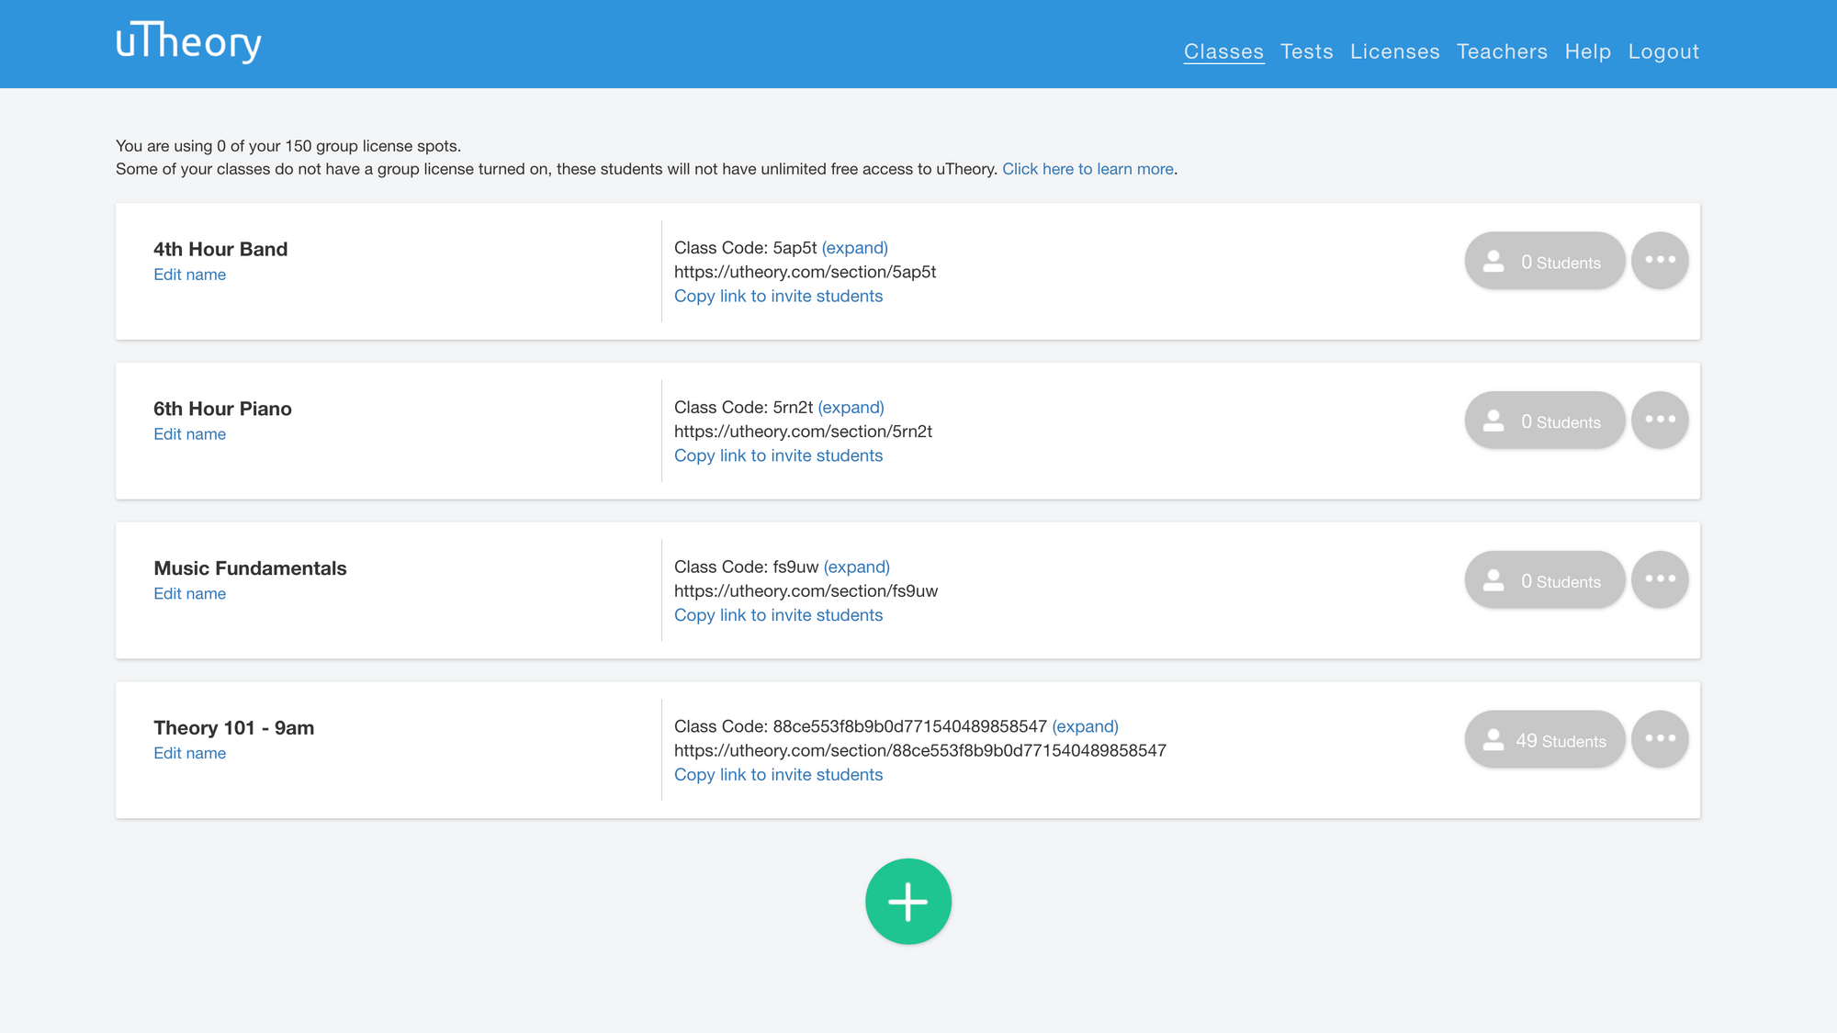Click the 4th Hour Band class title
Viewport: 1837px width, 1033px height.
click(x=220, y=249)
